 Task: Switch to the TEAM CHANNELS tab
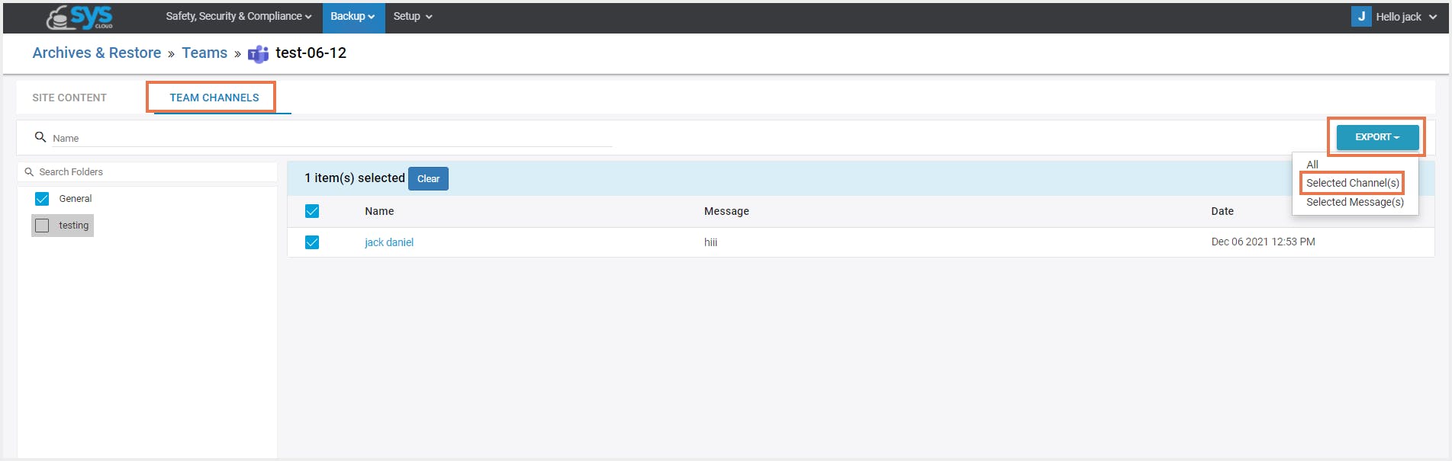tap(214, 98)
